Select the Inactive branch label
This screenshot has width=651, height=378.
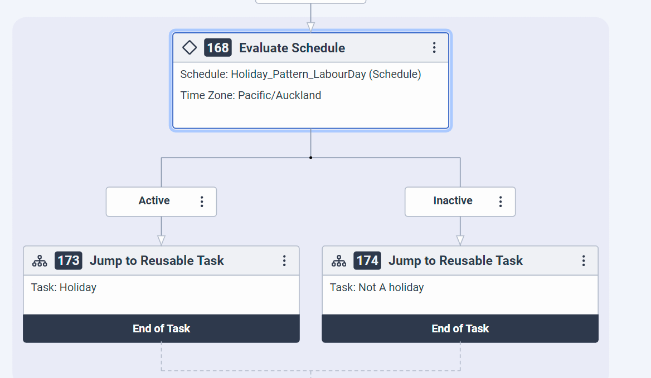[x=453, y=201]
